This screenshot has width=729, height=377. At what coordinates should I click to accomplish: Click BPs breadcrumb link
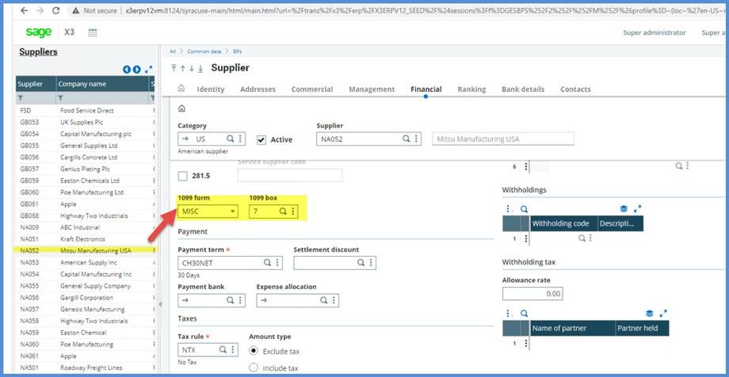[237, 51]
